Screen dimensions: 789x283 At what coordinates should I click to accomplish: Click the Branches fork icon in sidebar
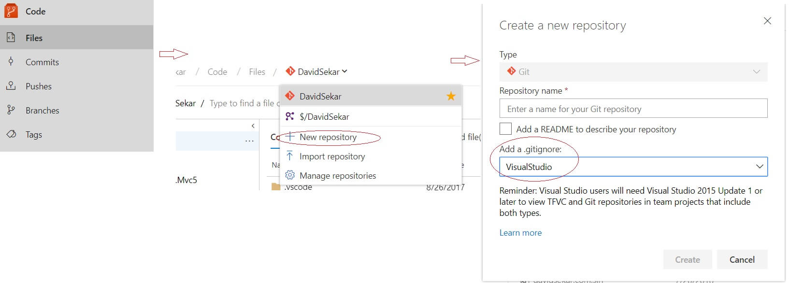(11, 110)
